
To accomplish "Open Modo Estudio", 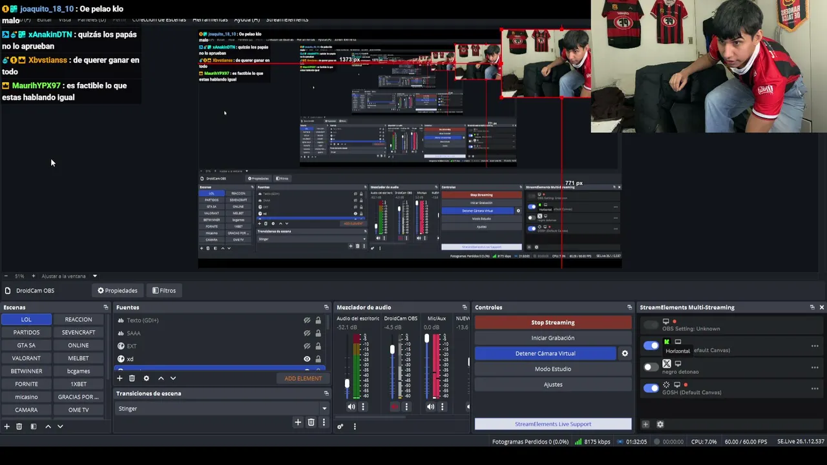I will point(553,369).
